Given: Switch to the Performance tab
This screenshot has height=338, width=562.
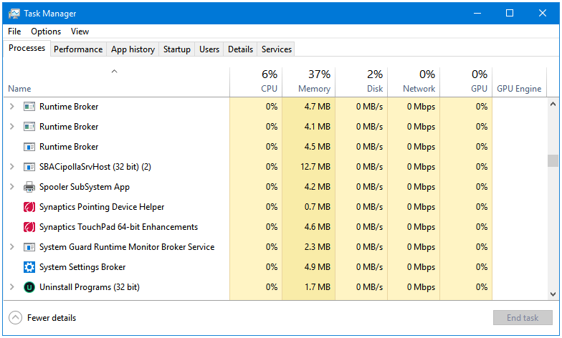Looking at the screenshot, I should (78, 49).
